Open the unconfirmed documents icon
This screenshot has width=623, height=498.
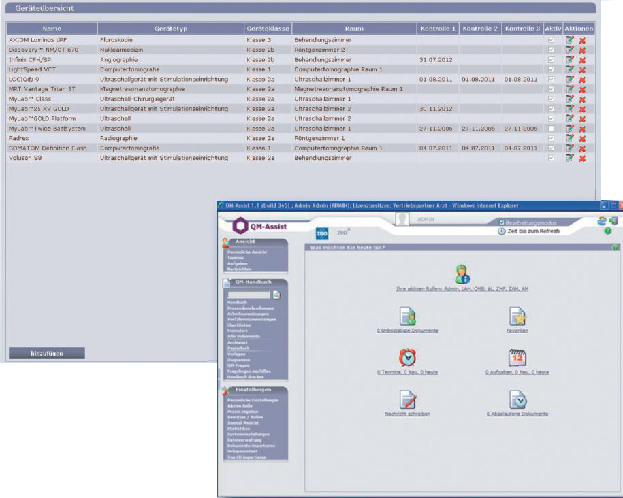point(407,316)
